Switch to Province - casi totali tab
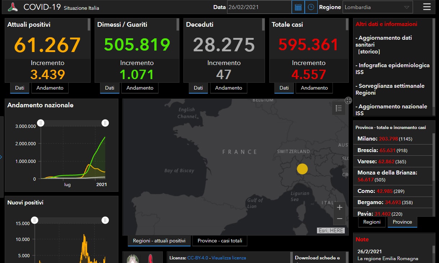The image size is (439, 263). (220, 241)
